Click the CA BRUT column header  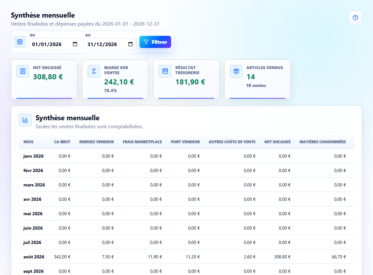tap(62, 142)
